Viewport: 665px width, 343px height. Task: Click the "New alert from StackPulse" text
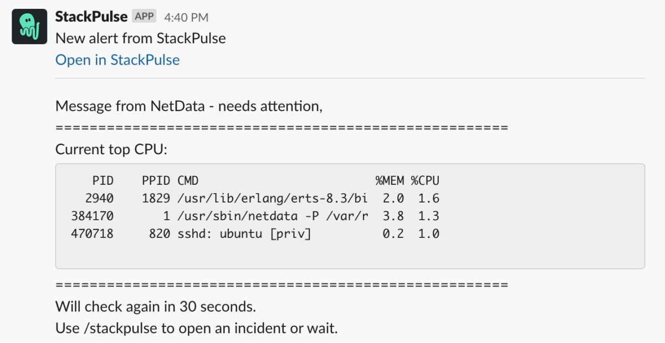click(140, 38)
